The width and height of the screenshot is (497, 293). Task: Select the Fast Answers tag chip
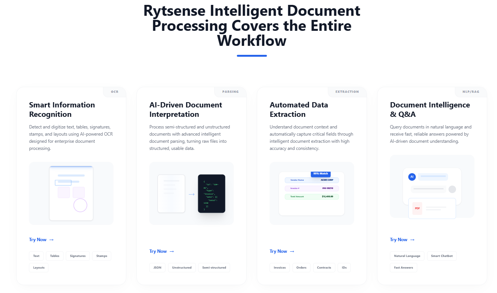pos(403,267)
